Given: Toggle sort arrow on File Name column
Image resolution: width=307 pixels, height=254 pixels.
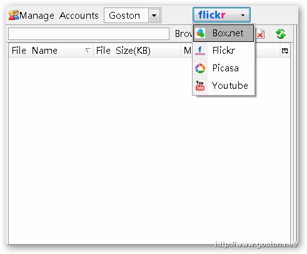Looking at the screenshot, I should pos(88,50).
